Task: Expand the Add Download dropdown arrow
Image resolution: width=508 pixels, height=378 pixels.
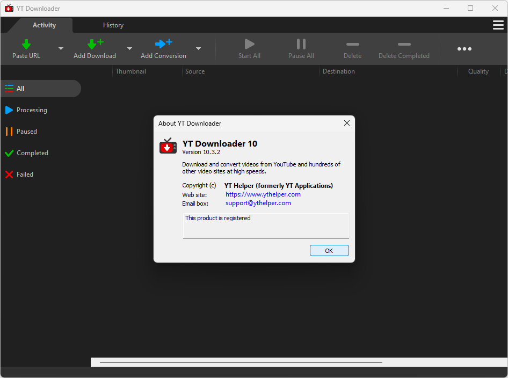Action: (x=129, y=48)
